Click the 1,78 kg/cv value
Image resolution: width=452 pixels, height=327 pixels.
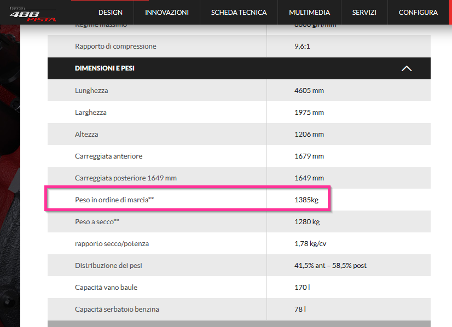click(310, 244)
